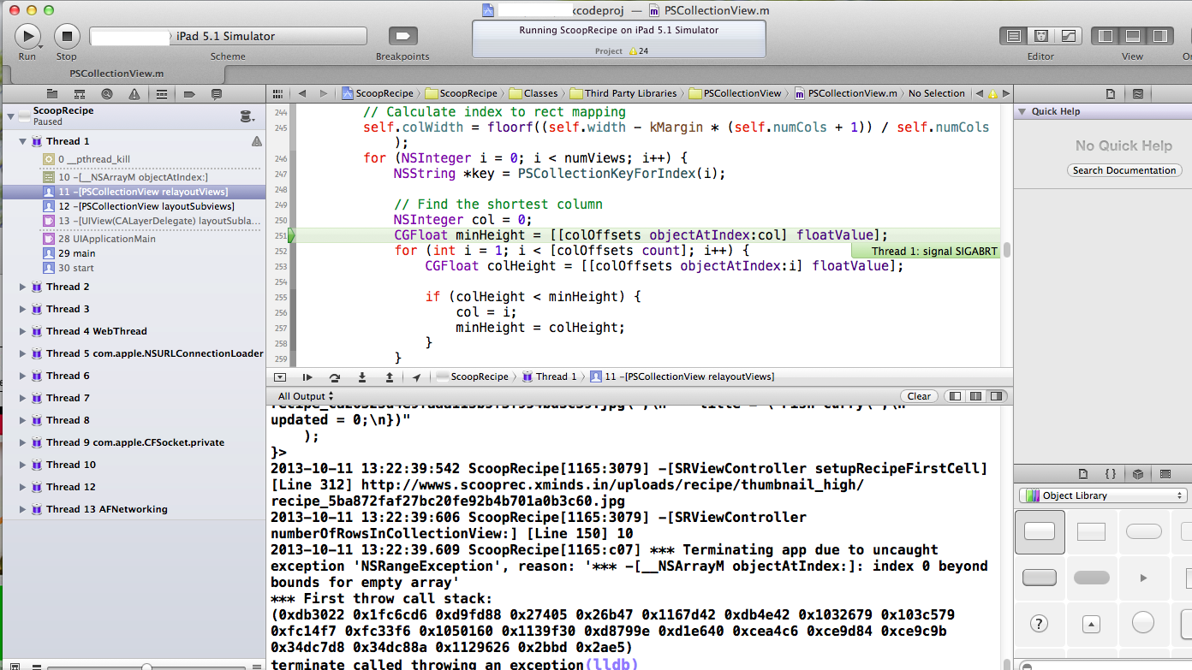Collapse the Quick Help section
The image size is (1192, 670).
point(1022,111)
